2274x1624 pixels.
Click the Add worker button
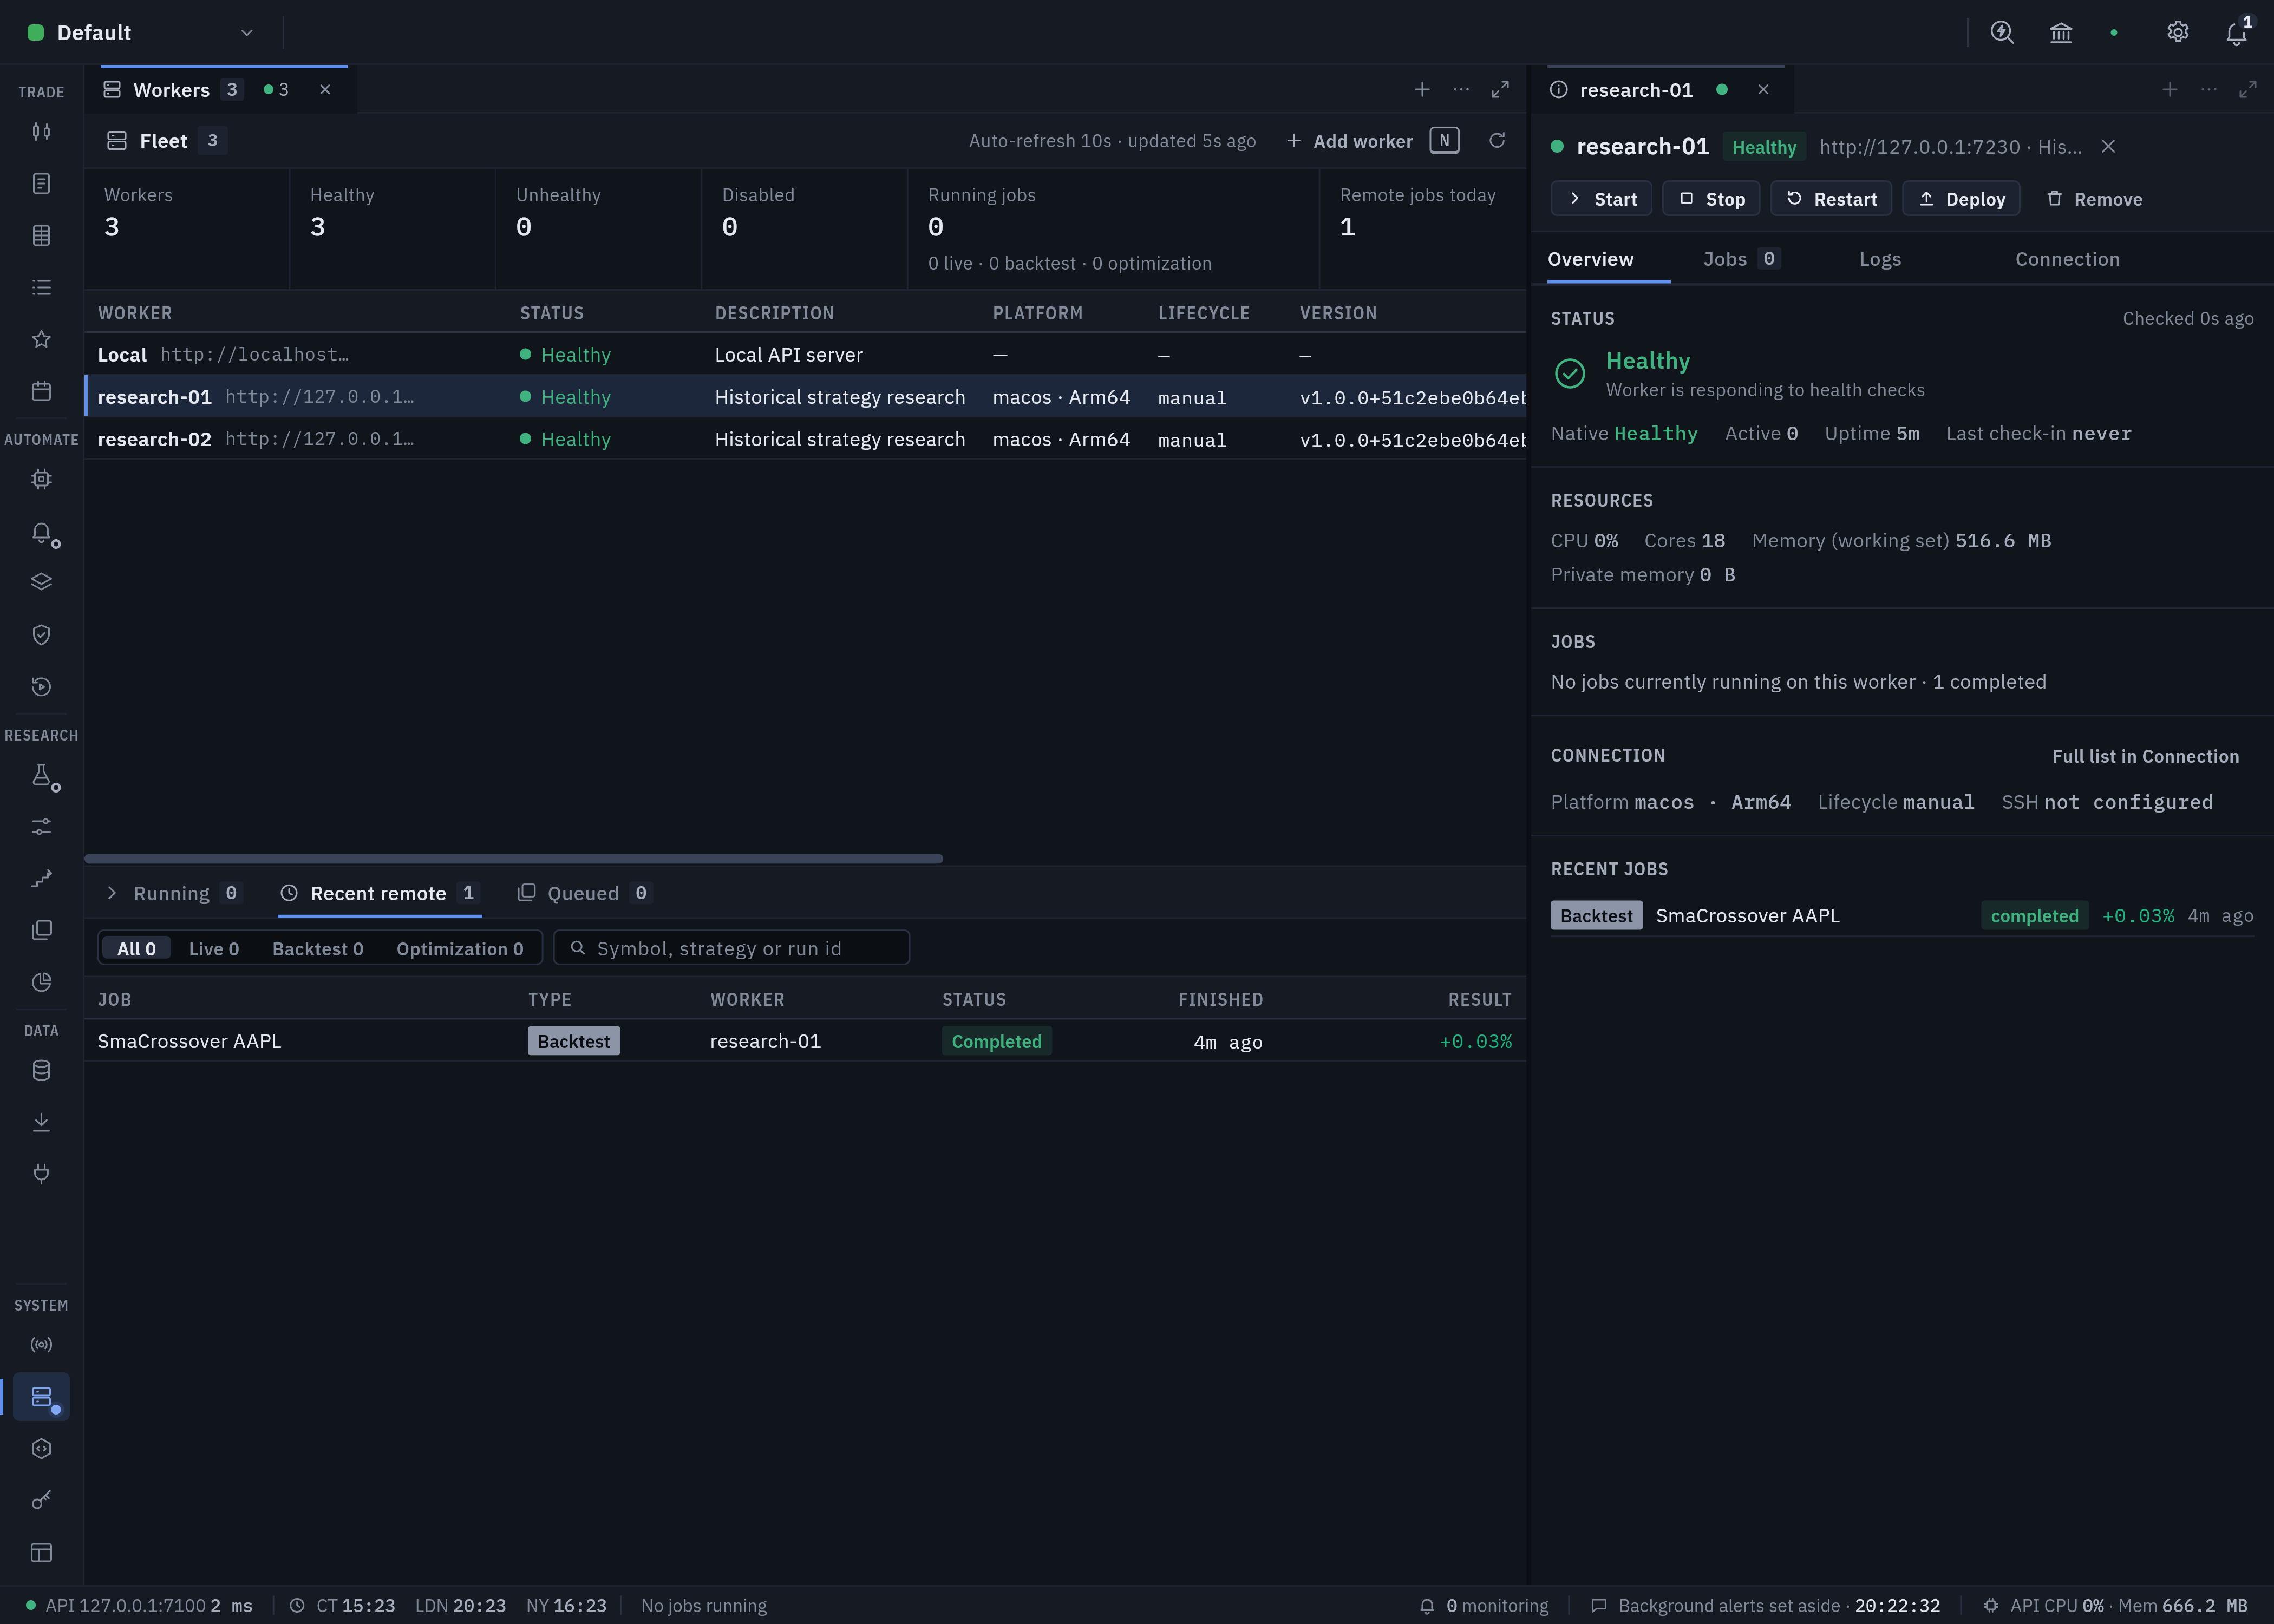pyautogui.click(x=1372, y=141)
